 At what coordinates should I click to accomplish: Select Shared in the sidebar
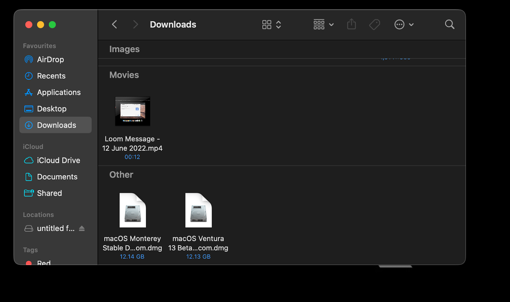coord(55,193)
